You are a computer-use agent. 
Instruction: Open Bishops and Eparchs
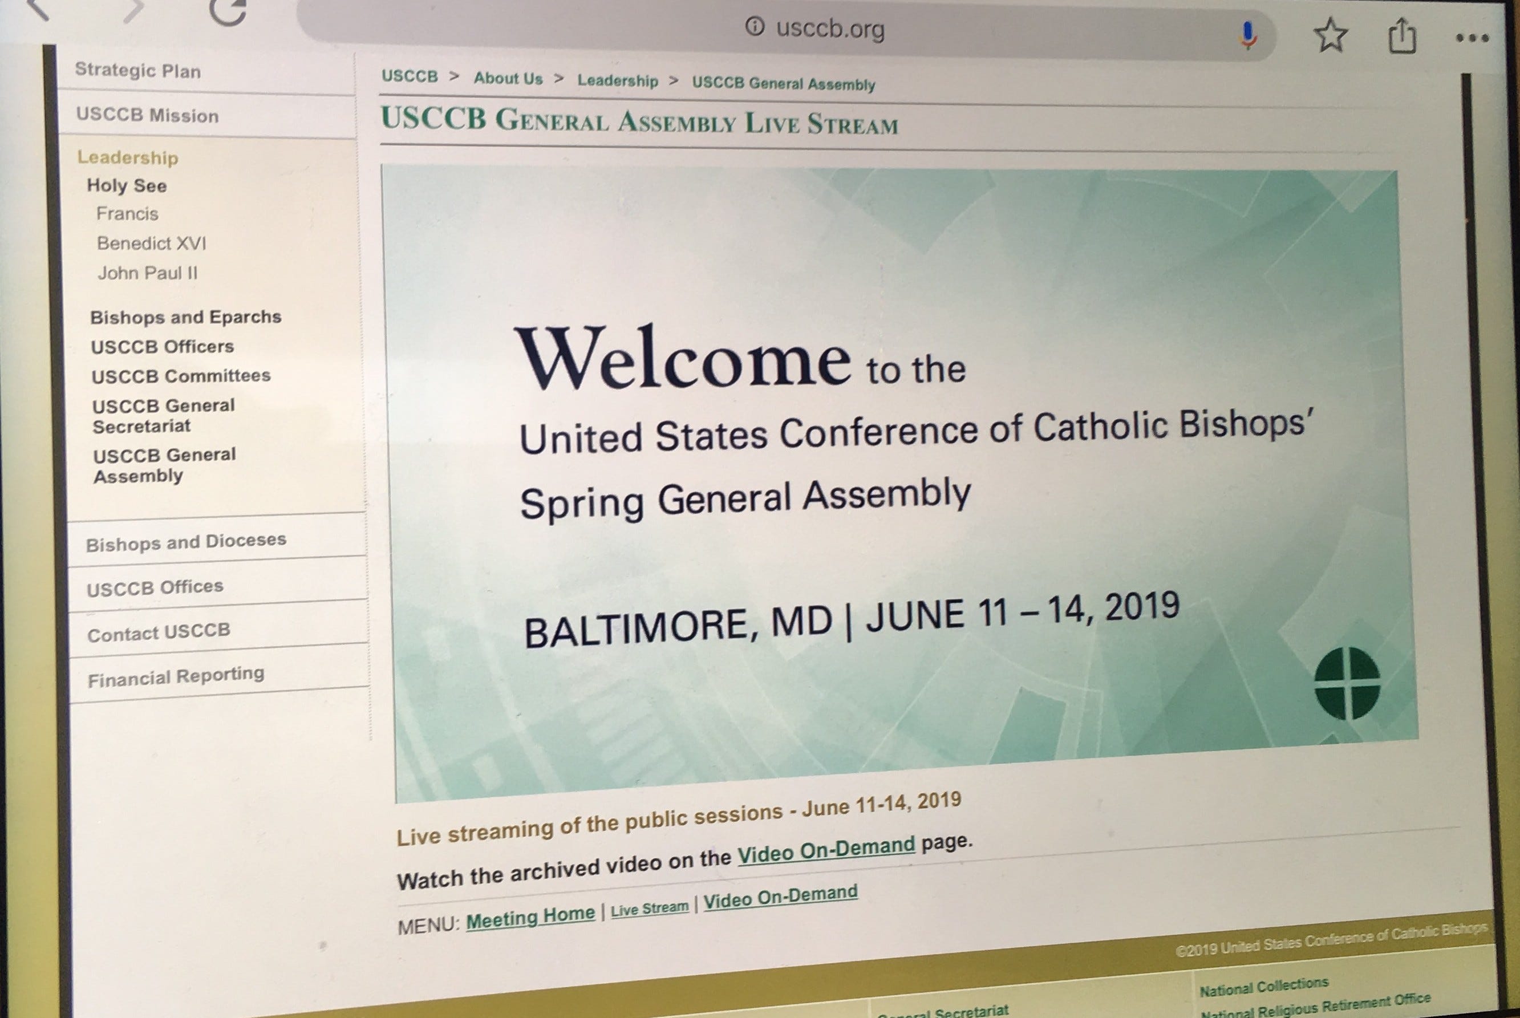(x=186, y=317)
